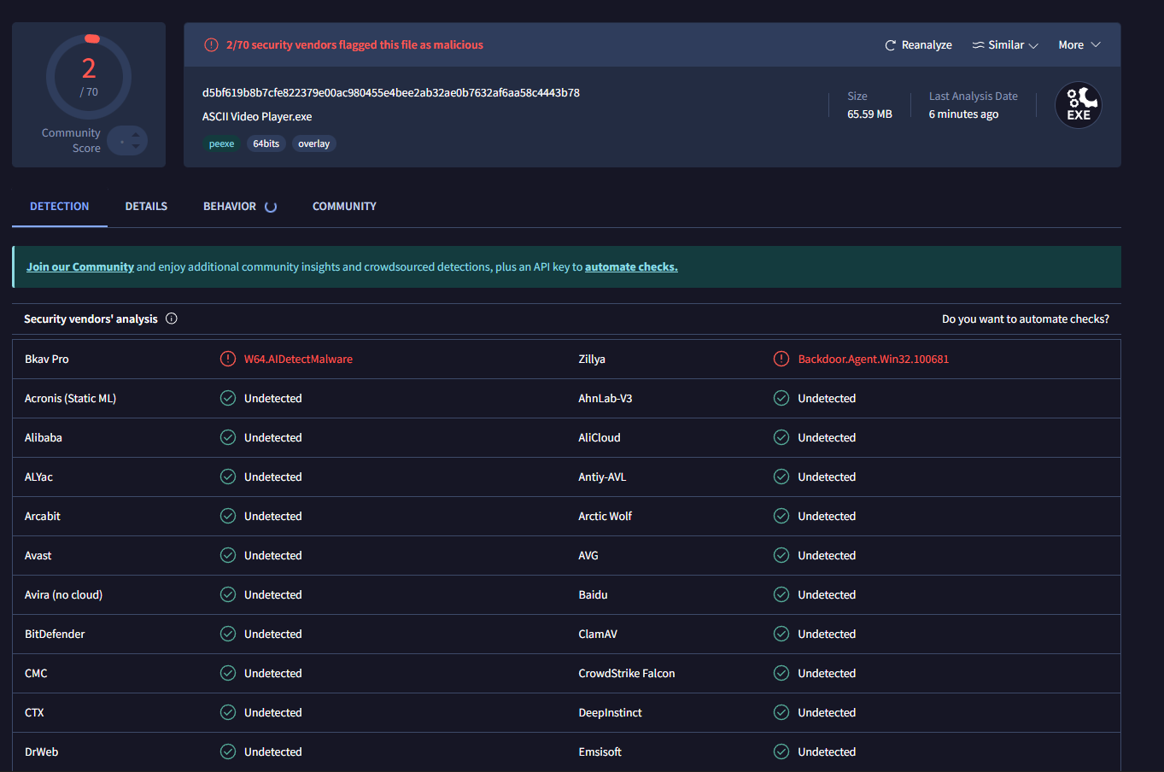The image size is (1164, 772).
Task: Open the COMMUNITY tab
Action: click(344, 207)
